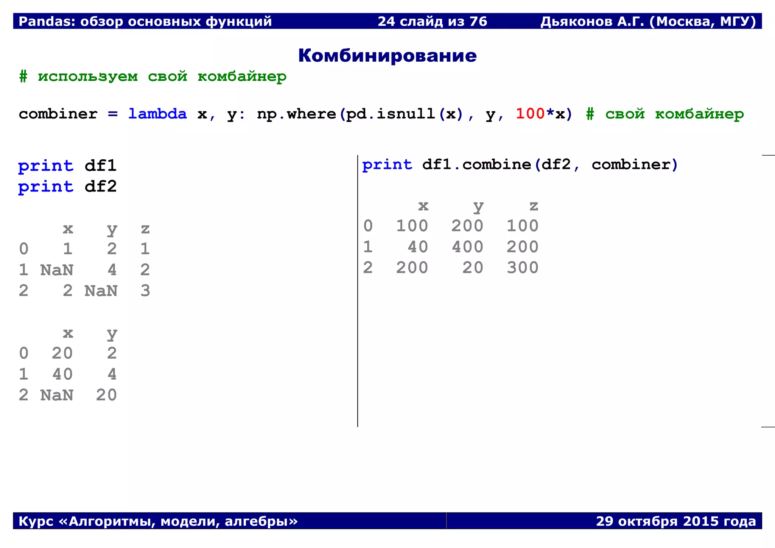
Task: Click the 'z' column header in the result table
Action: (534, 206)
